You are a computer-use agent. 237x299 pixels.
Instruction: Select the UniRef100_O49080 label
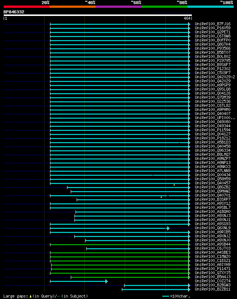(x=213, y=122)
